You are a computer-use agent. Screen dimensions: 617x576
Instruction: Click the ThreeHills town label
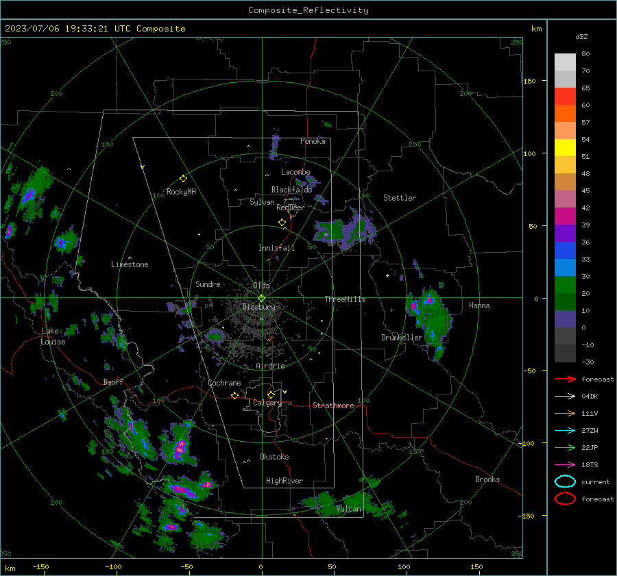pyautogui.click(x=345, y=299)
